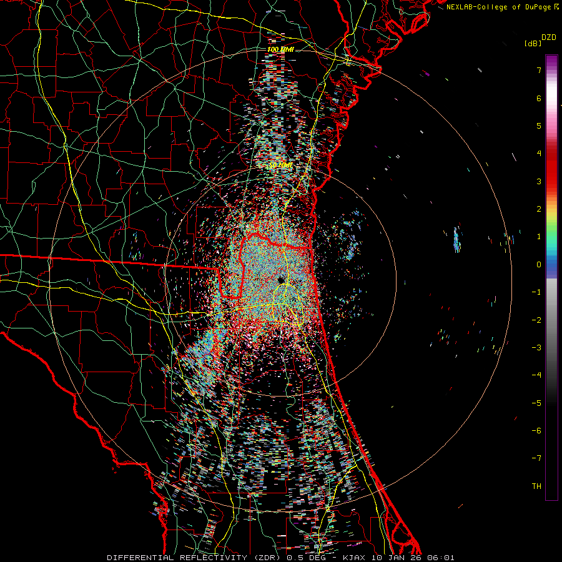Image resolution: width=562 pixels, height=562 pixels.
Task: Select the 5 value on the scale
Action: (539, 126)
